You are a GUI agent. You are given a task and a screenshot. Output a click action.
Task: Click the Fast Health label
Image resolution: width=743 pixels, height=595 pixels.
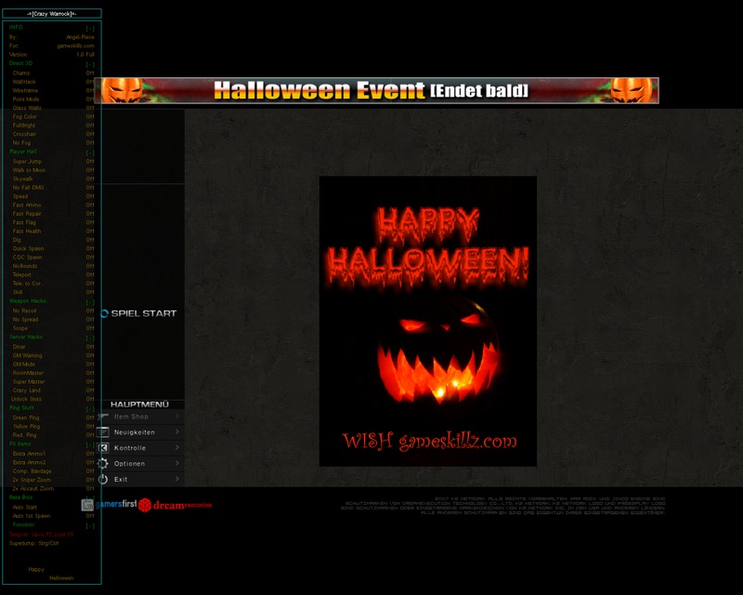pyautogui.click(x=27, y=231)
